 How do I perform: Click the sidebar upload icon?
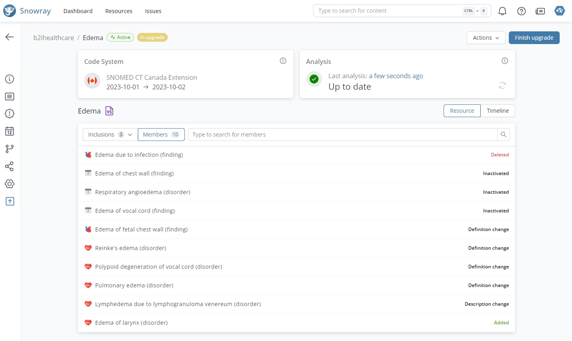(x=10, y=201)
